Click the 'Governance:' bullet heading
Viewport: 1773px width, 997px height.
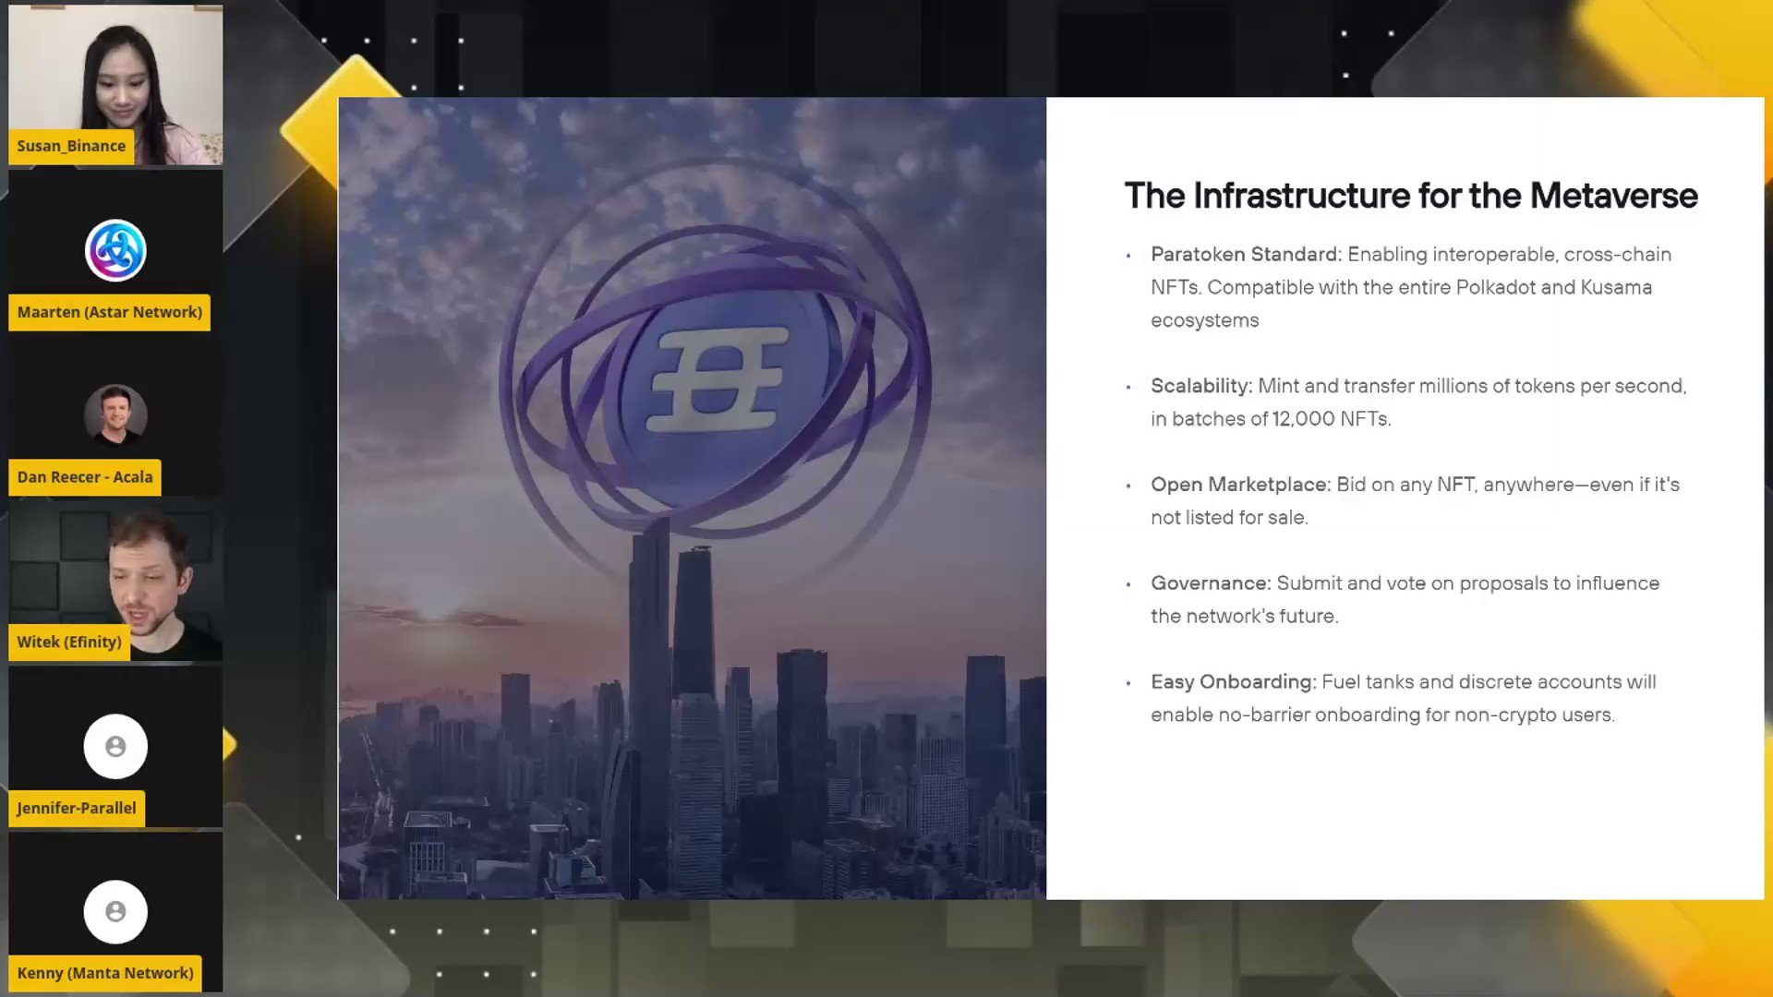point(1211,583)
